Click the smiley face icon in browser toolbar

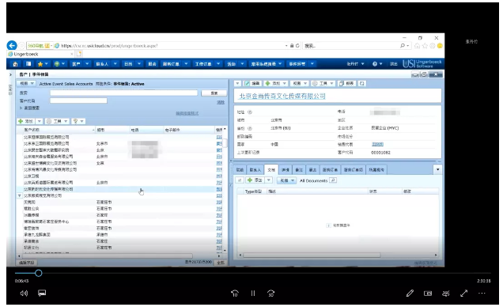point(440,46)
